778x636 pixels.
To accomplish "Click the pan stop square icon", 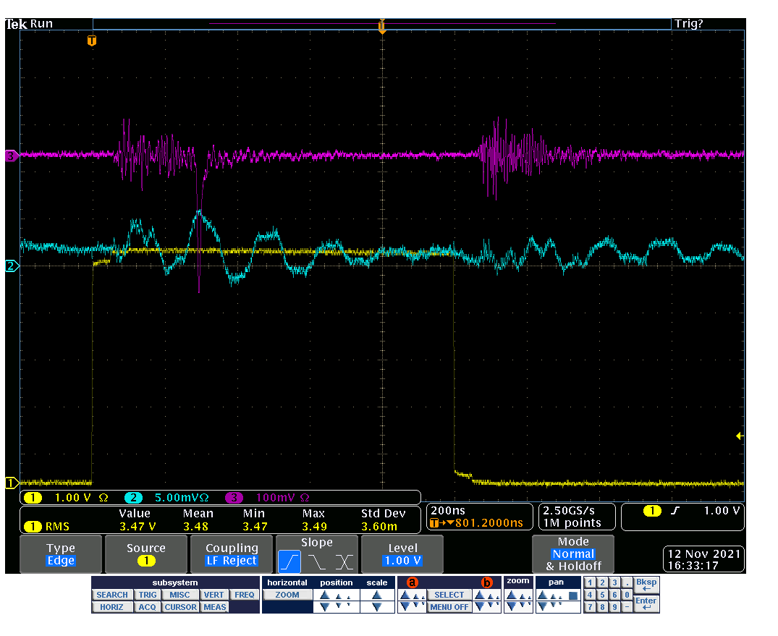I will click(x=573, y=595).
